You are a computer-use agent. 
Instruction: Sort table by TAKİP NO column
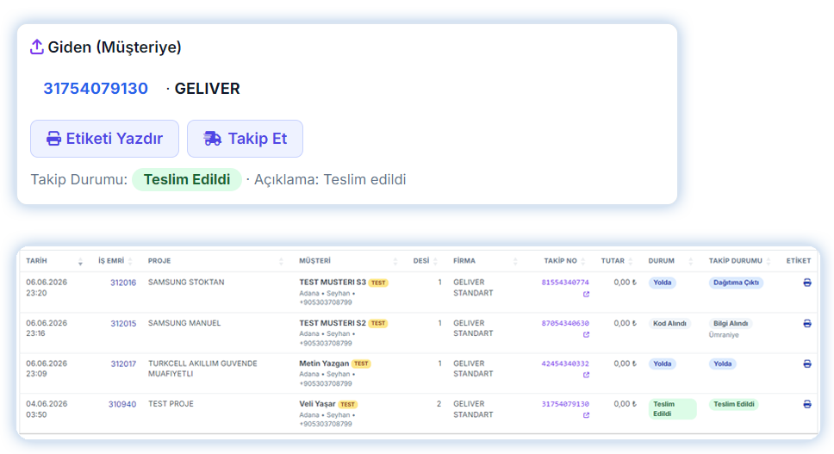583,261
